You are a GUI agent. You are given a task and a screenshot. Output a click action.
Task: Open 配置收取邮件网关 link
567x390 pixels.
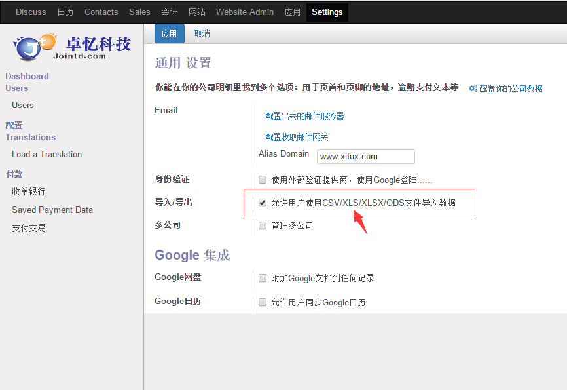[x=297, y=137]
